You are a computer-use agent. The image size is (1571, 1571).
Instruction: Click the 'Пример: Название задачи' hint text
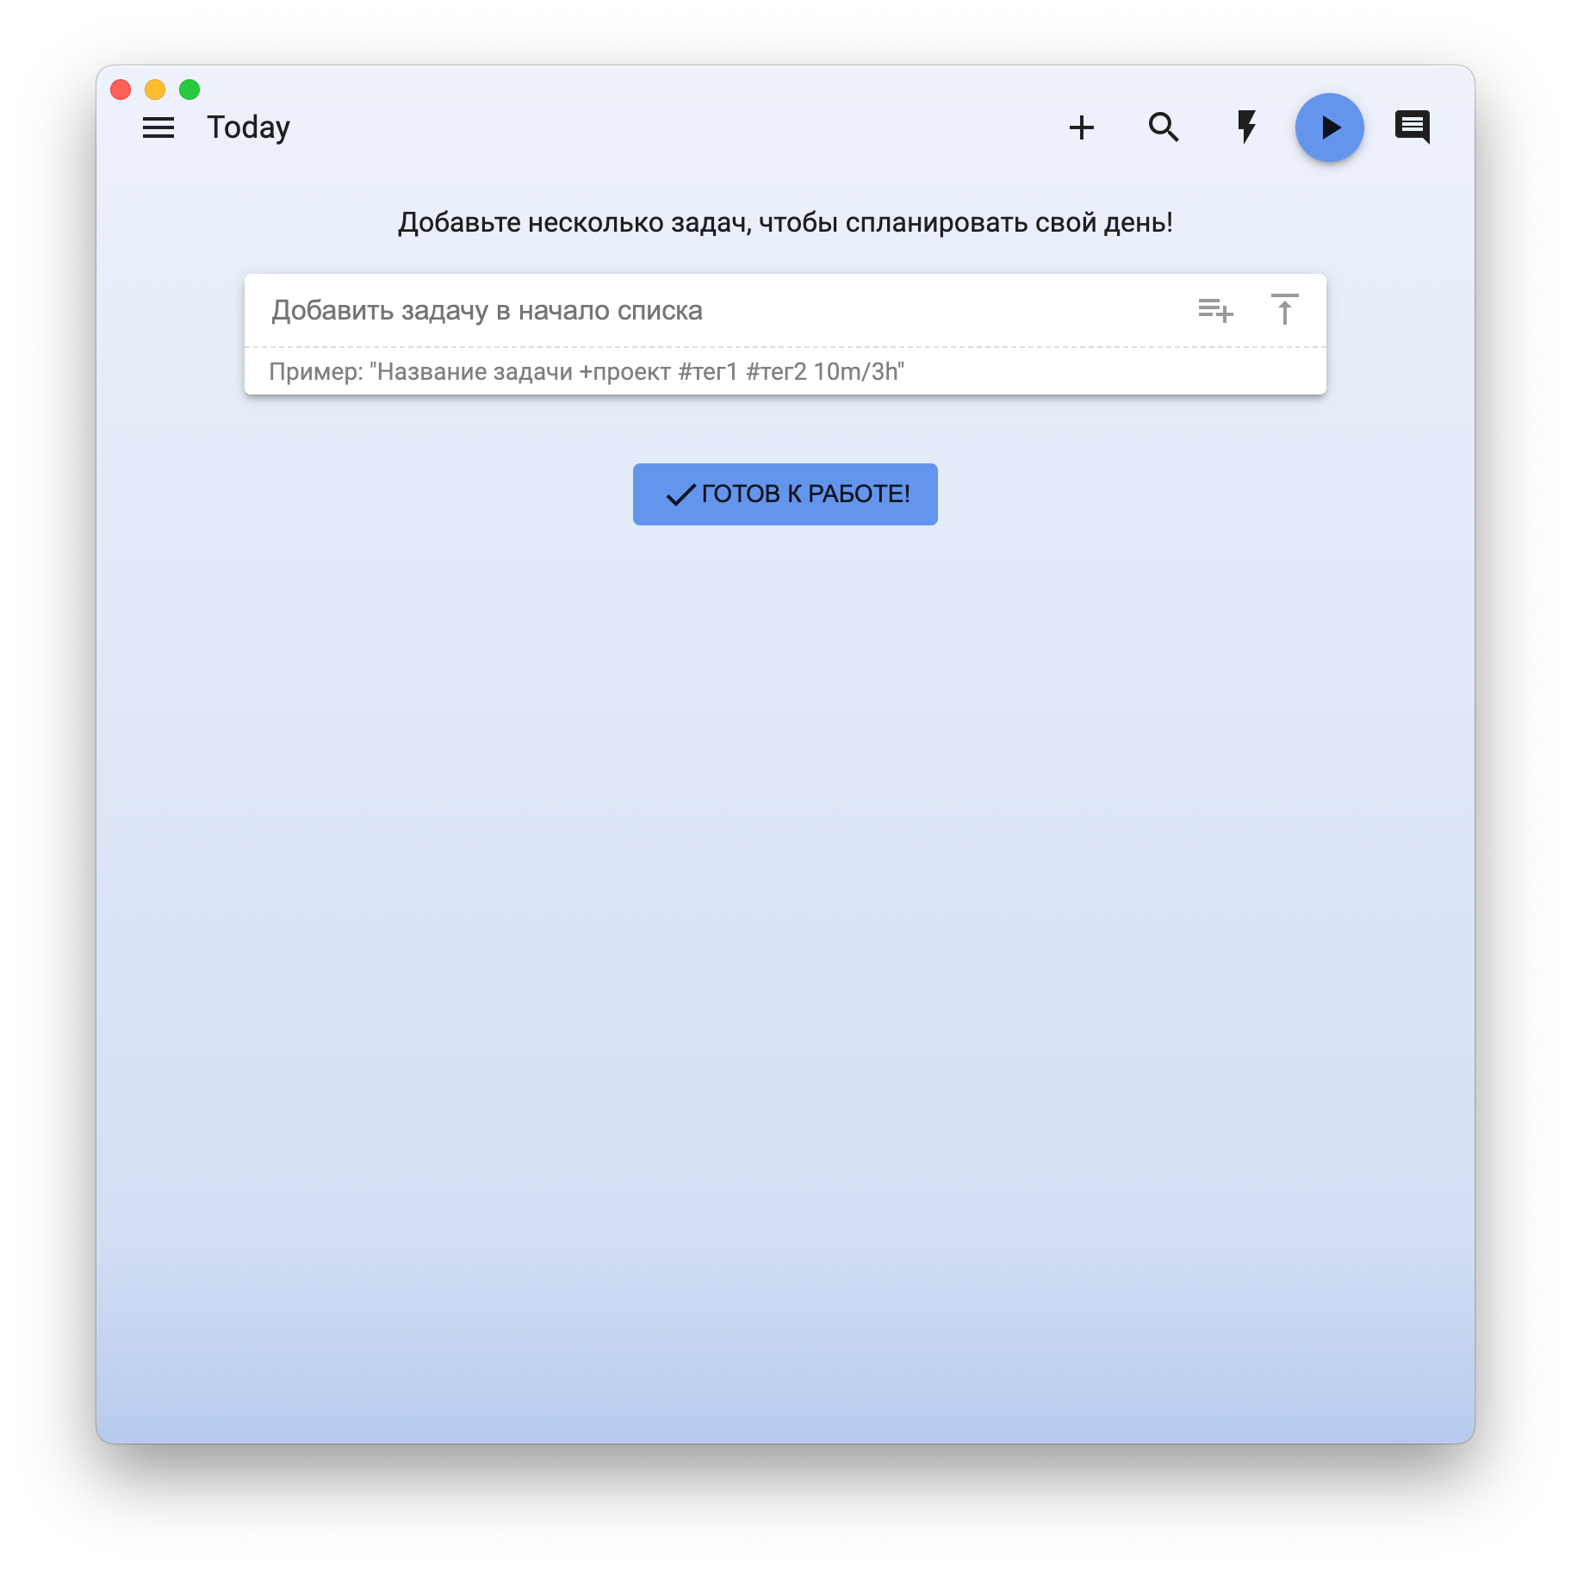(420, 371)
